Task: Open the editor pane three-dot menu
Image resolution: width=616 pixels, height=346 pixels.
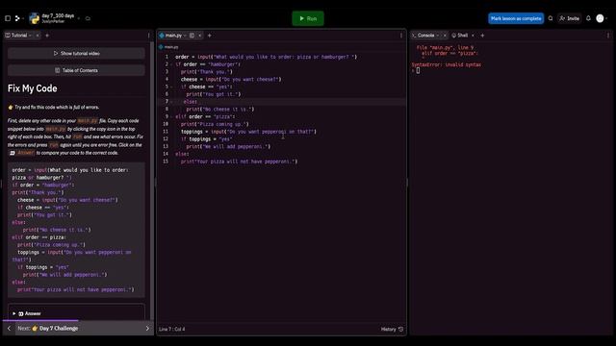Action: 401,36
